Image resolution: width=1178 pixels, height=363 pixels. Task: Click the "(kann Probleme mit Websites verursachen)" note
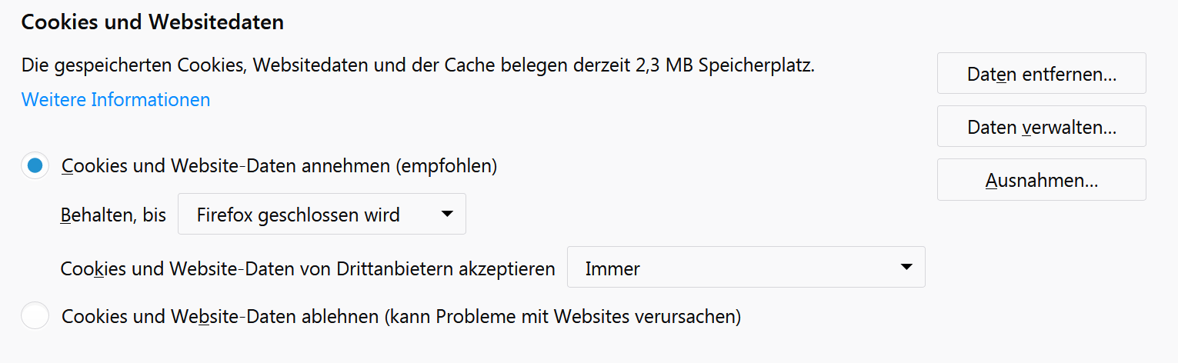click(562, 316)
